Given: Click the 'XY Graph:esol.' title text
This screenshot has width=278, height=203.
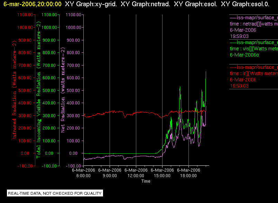Looking at the screenshot, I should pos(196,4).
